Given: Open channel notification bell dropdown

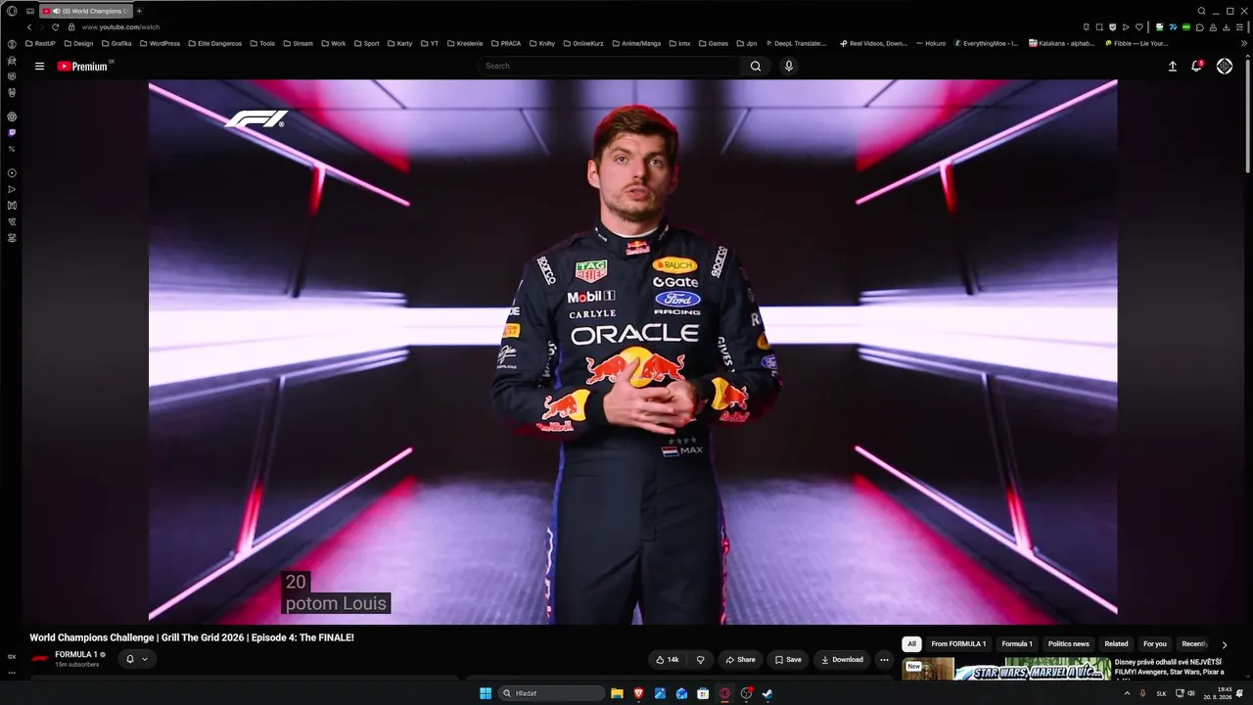Looking at the screenshot, I should [x=136, y=659].
